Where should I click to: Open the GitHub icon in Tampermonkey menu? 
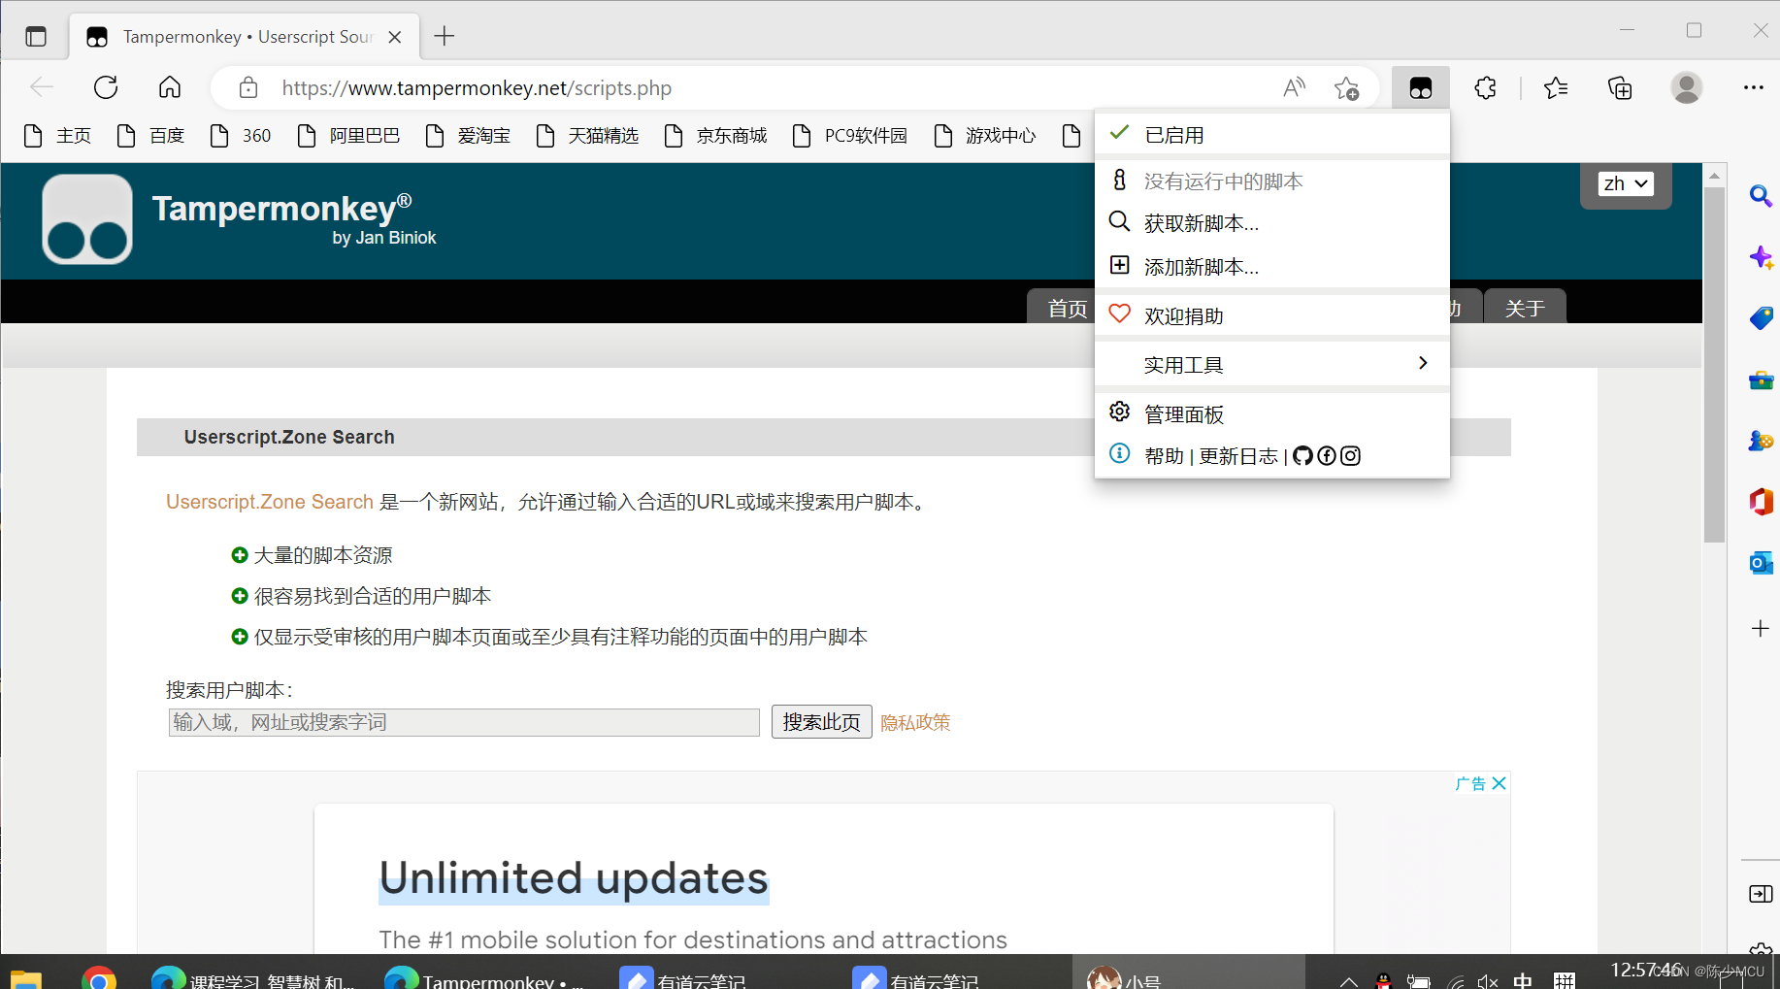(x=1302, y=455)
